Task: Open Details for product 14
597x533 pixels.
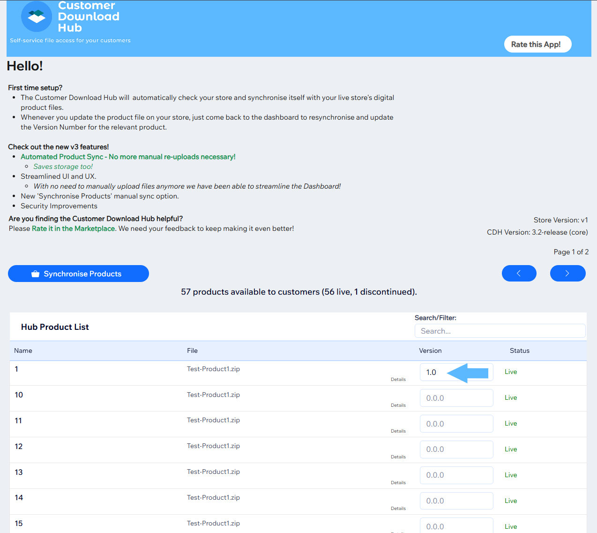Action: (398, 508)
